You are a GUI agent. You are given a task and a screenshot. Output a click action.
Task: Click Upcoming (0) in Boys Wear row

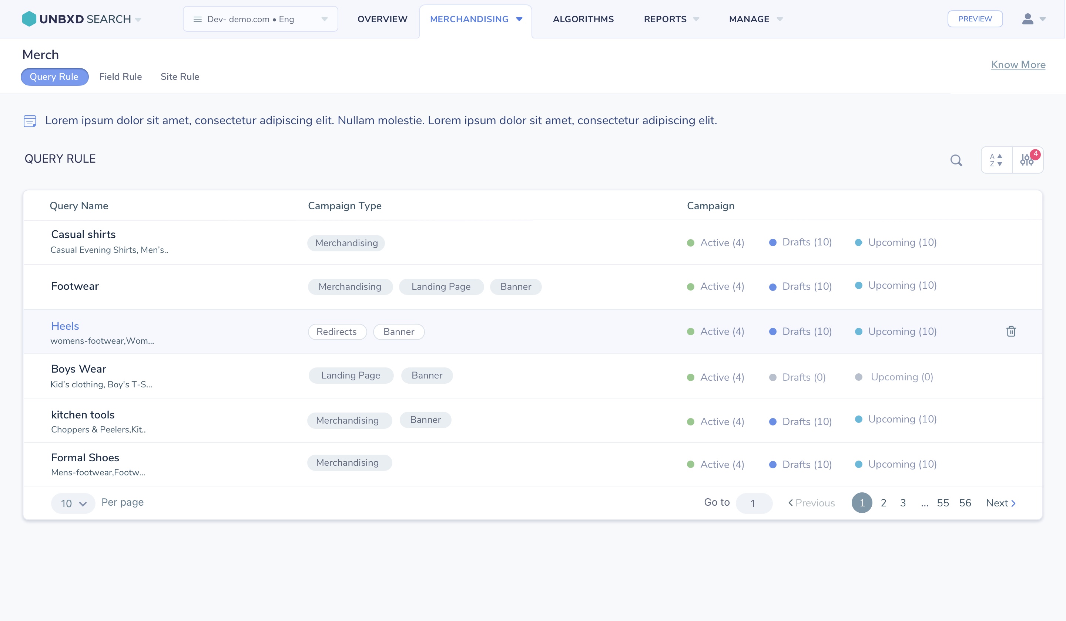(894, 377)
